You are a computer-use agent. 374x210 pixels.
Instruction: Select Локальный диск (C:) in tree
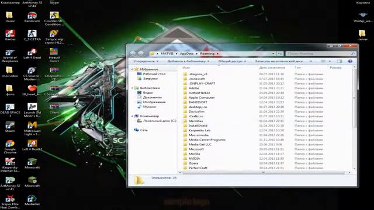coord(157,121)
